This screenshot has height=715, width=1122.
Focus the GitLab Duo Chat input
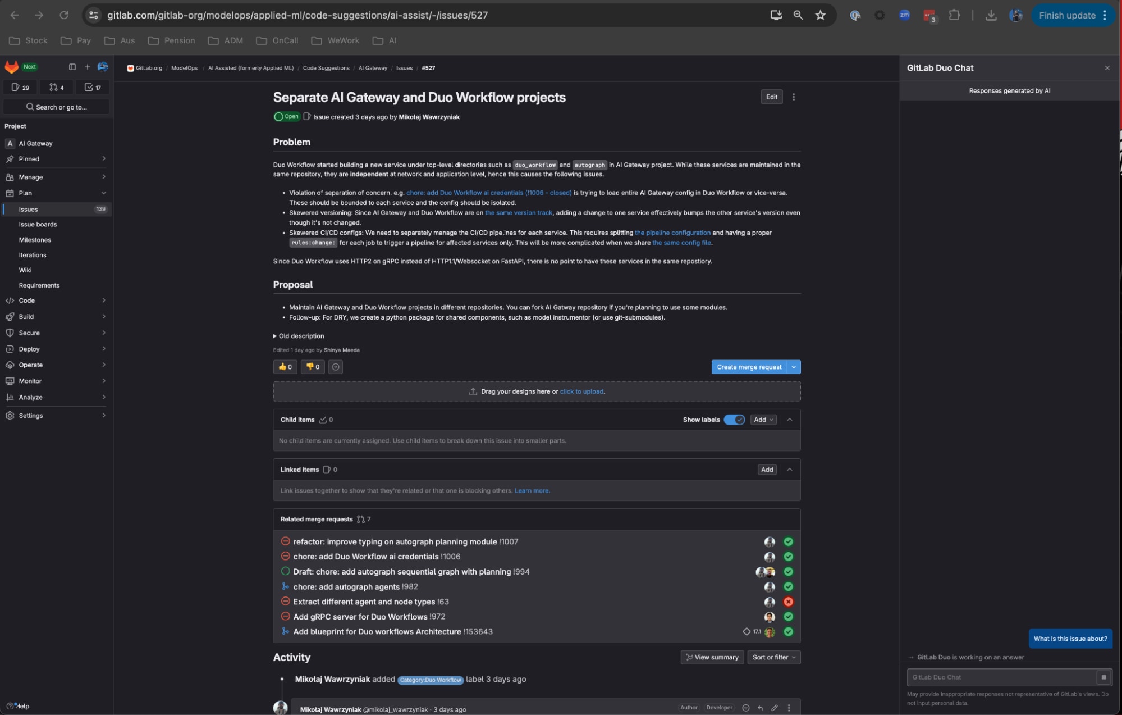pos(1002,677)
